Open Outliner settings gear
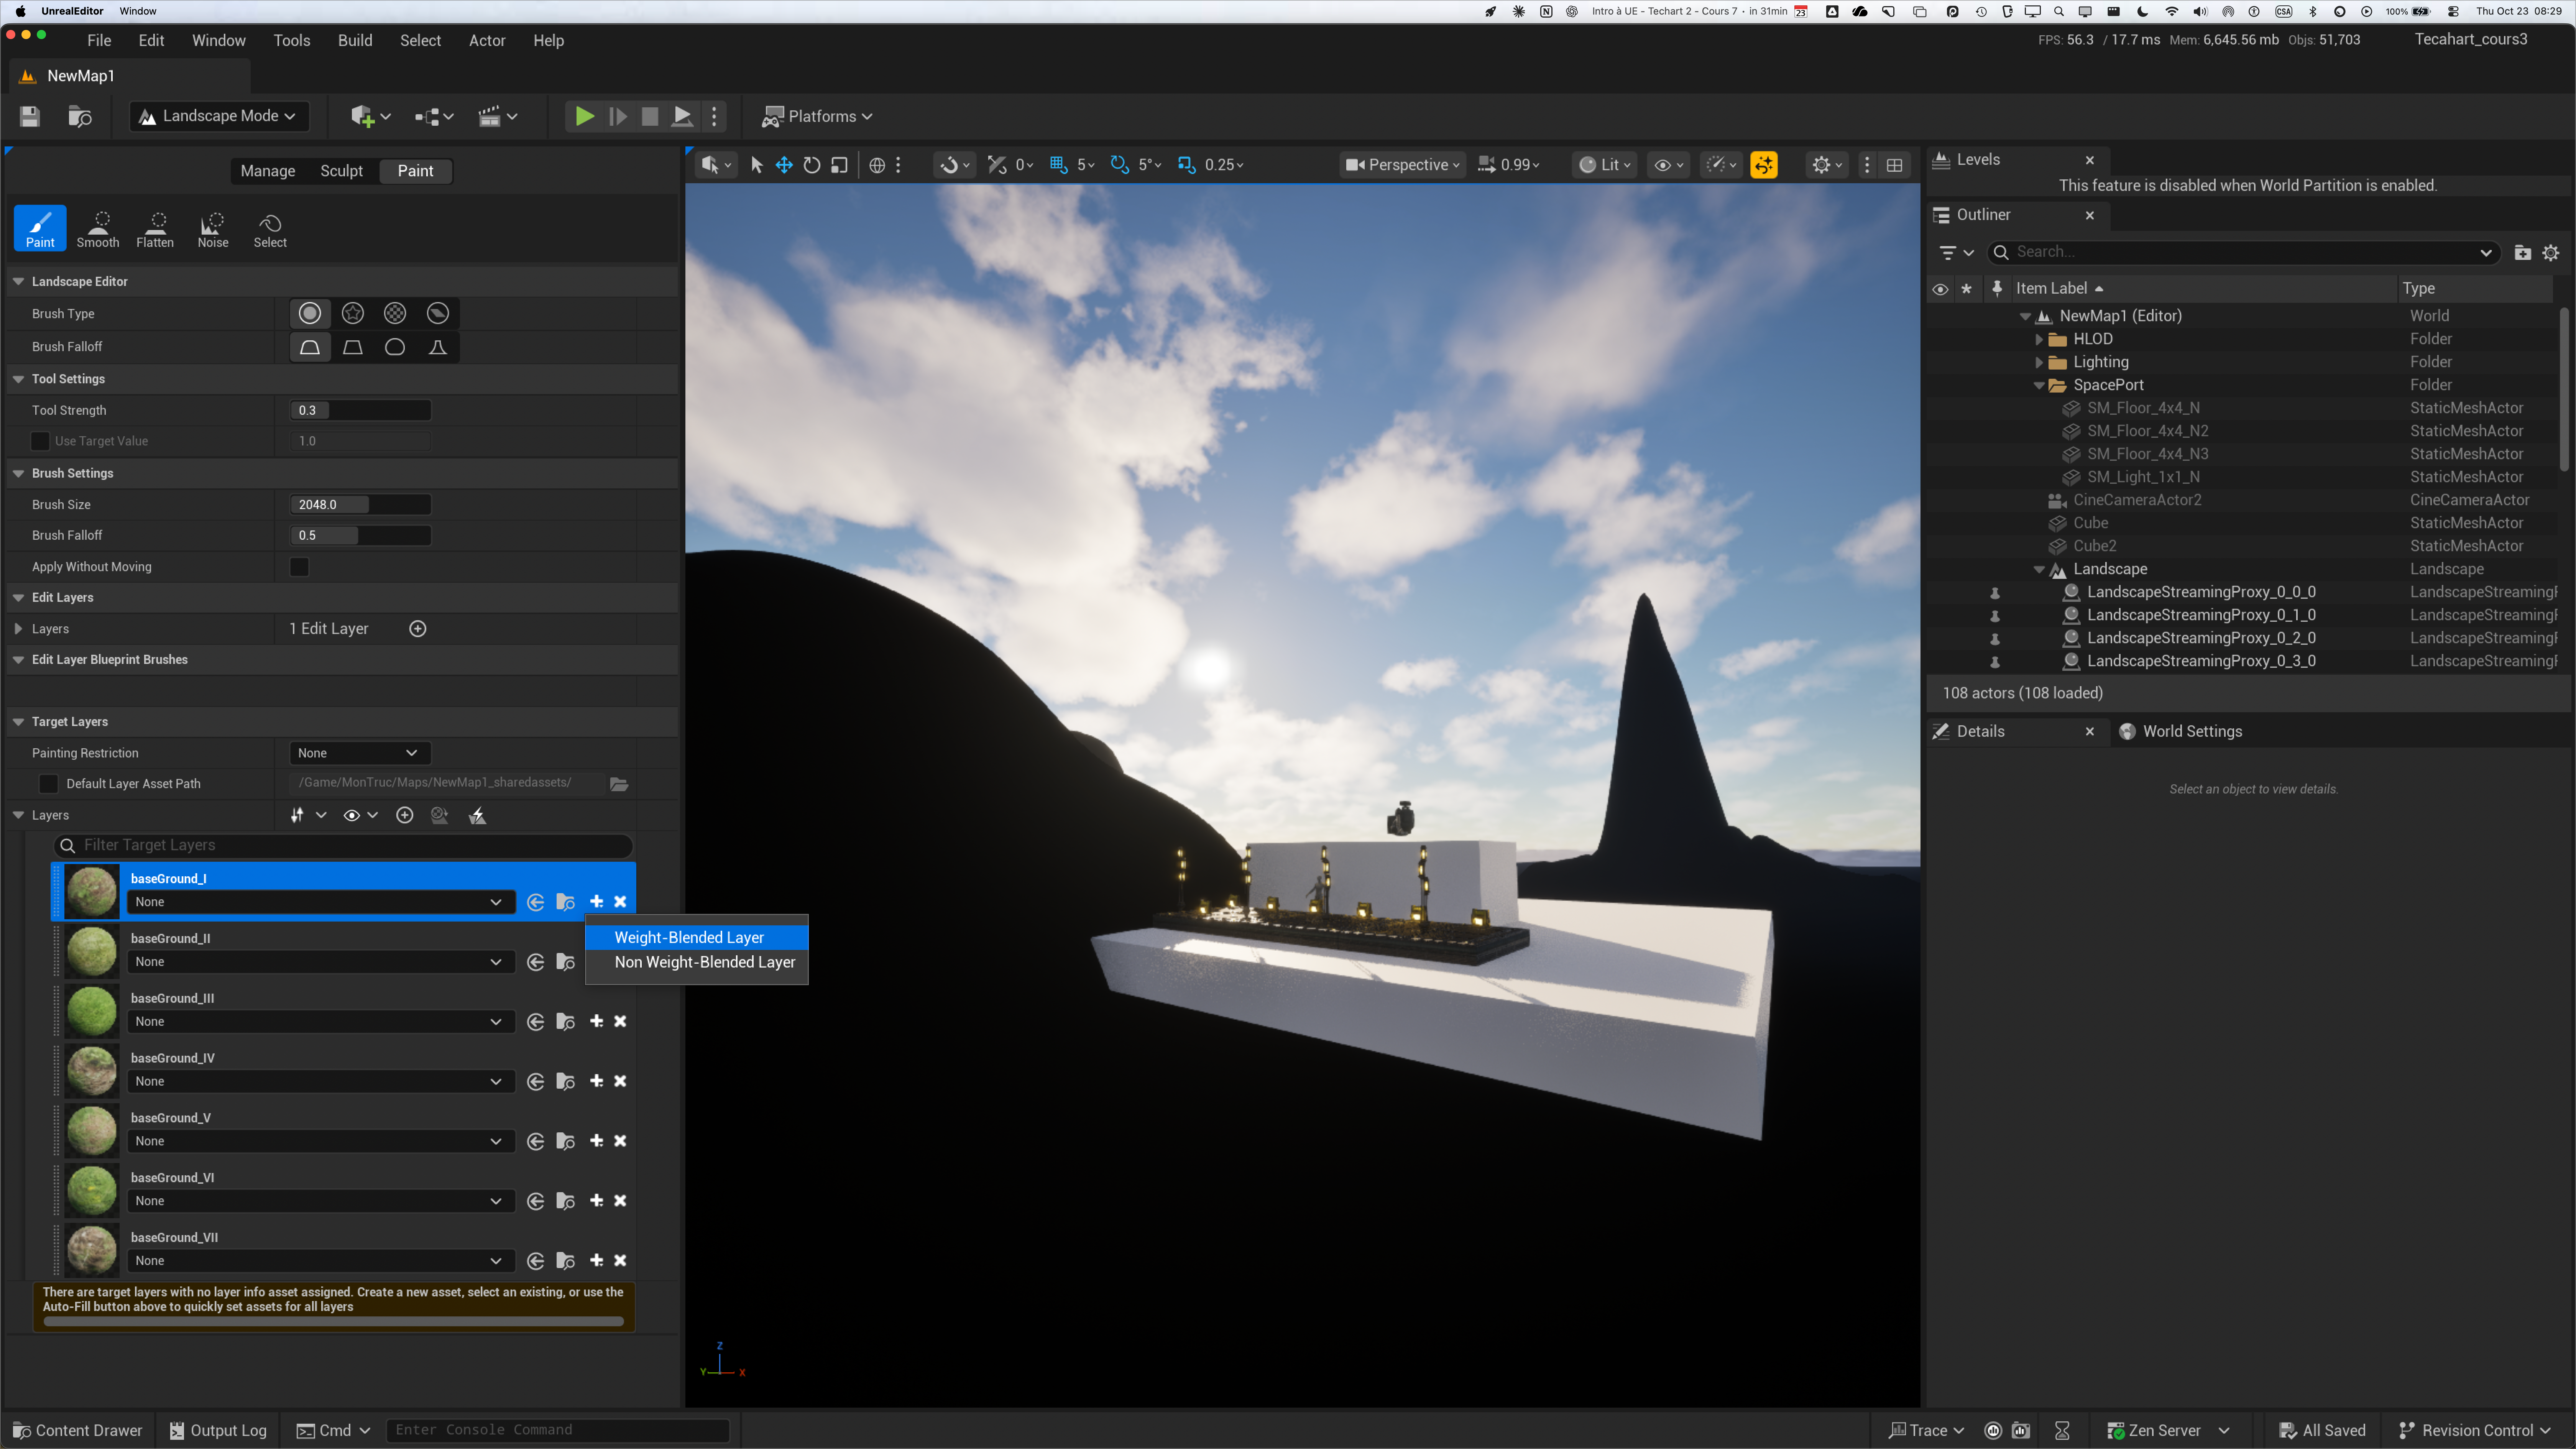The height and width of the screenshot is (1449, 2576). click(x=2551, y=253)
